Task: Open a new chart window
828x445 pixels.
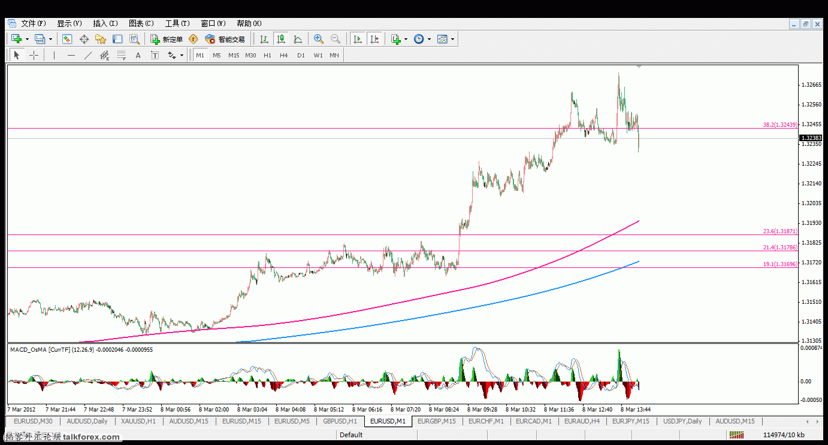Action: [x=17, y=39]
